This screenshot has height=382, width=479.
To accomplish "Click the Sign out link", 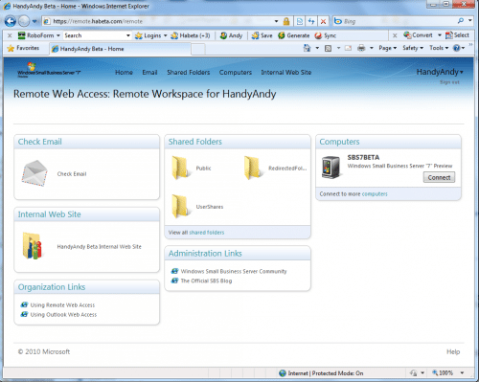I will tap(449, 82).
